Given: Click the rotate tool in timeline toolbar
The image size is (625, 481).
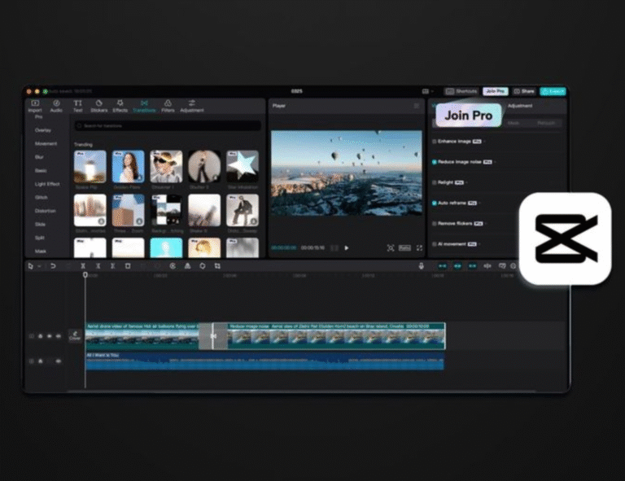Looking at the screenshot, I should pyautogui.click(x=203, y=266).
